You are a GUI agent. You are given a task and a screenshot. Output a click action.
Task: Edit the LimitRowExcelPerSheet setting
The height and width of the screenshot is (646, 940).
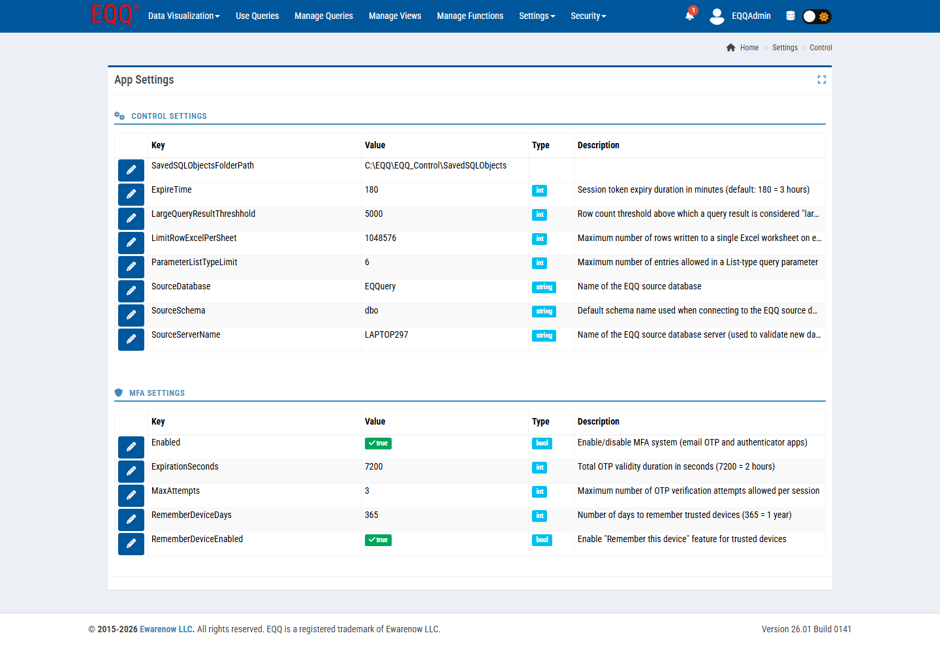(131, 242)
